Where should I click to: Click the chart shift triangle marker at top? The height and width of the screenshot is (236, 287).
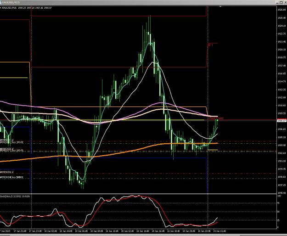pyautogui.click(x=220, y=6)
